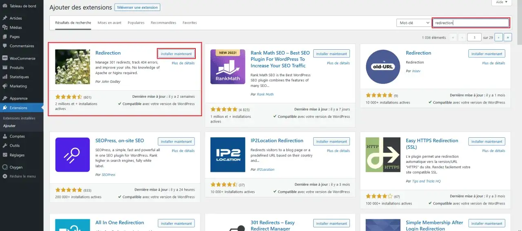Install Redirection by Inisev plugin
Image resolution: width=522 pixels, height=231 pixels.
point(487,54)
